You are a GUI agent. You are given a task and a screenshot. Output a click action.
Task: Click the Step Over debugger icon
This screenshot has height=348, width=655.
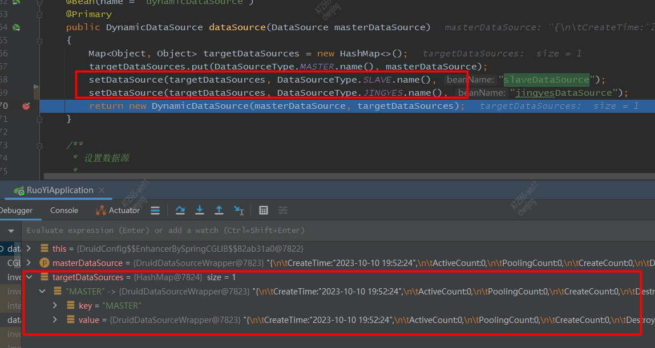point(180,211)
